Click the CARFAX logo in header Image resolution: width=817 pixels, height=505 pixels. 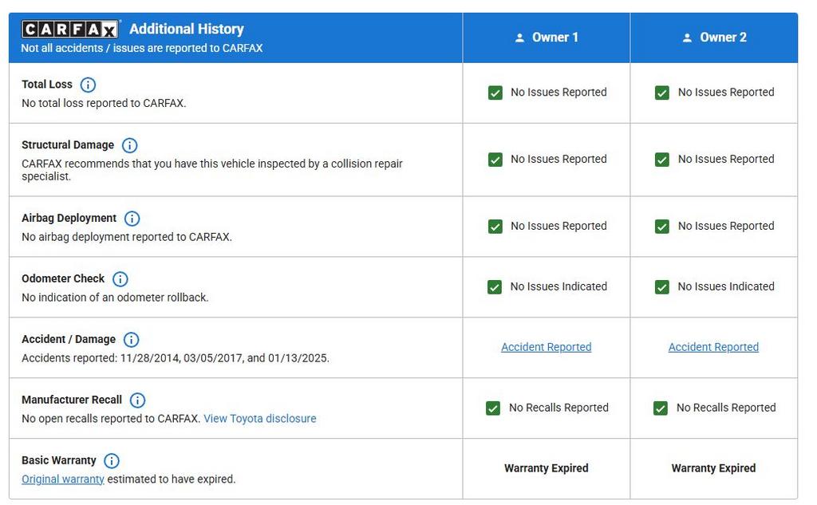[70, 30]
